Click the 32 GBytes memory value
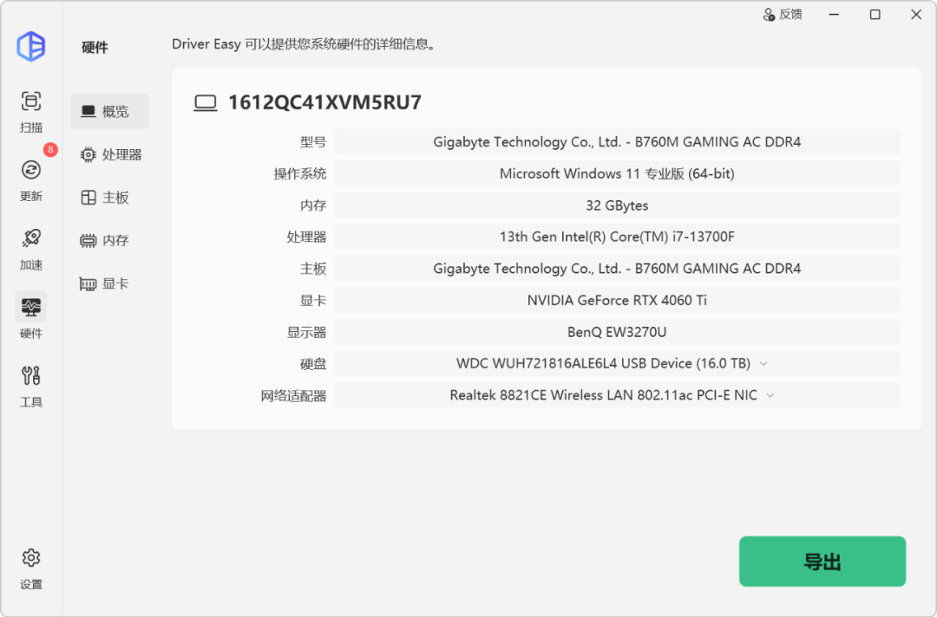The image size is (937, 617). pos(618,205)
